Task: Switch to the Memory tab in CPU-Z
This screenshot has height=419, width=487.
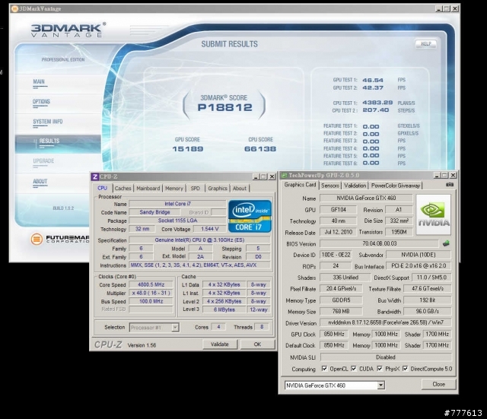Action: point(174,188)
